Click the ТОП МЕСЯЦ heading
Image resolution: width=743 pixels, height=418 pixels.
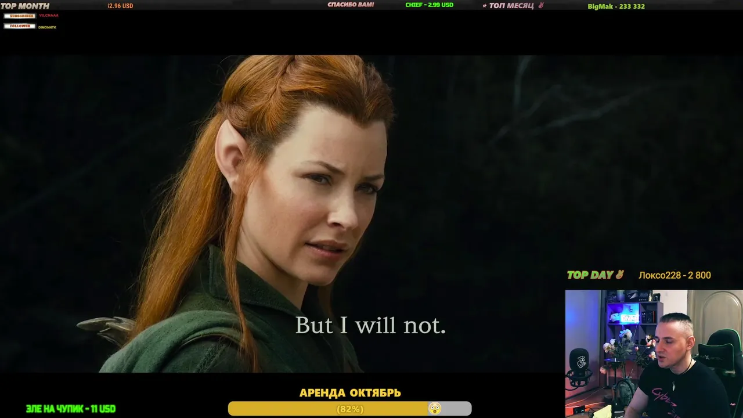(511, 6)
